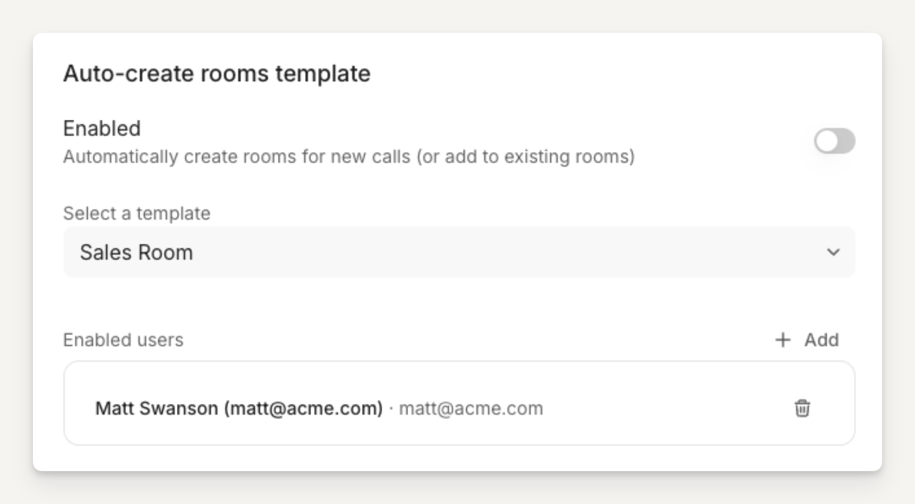Click the chevron arrow in the template selector
Viewport: 915px width, 504px height.
pos(833,252)
